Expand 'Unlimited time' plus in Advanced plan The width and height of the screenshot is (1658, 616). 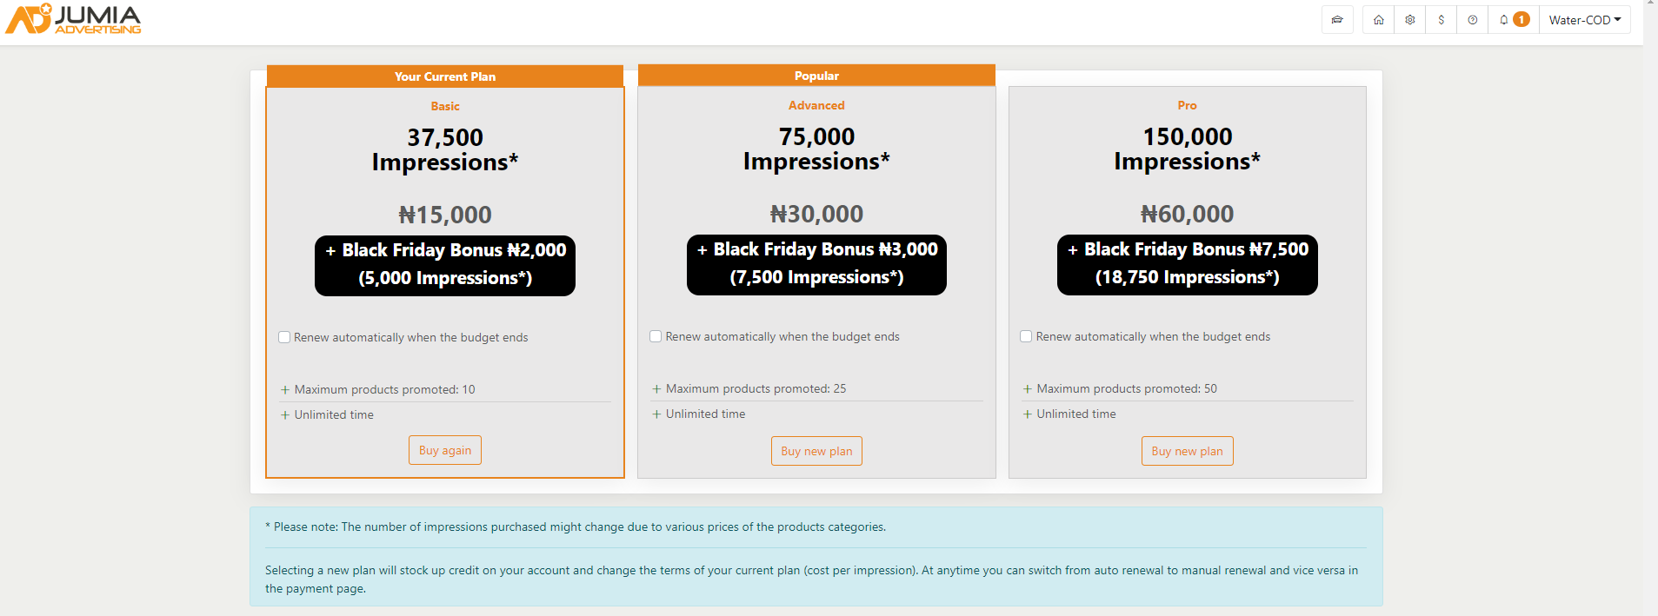click(x=656, y=414)
